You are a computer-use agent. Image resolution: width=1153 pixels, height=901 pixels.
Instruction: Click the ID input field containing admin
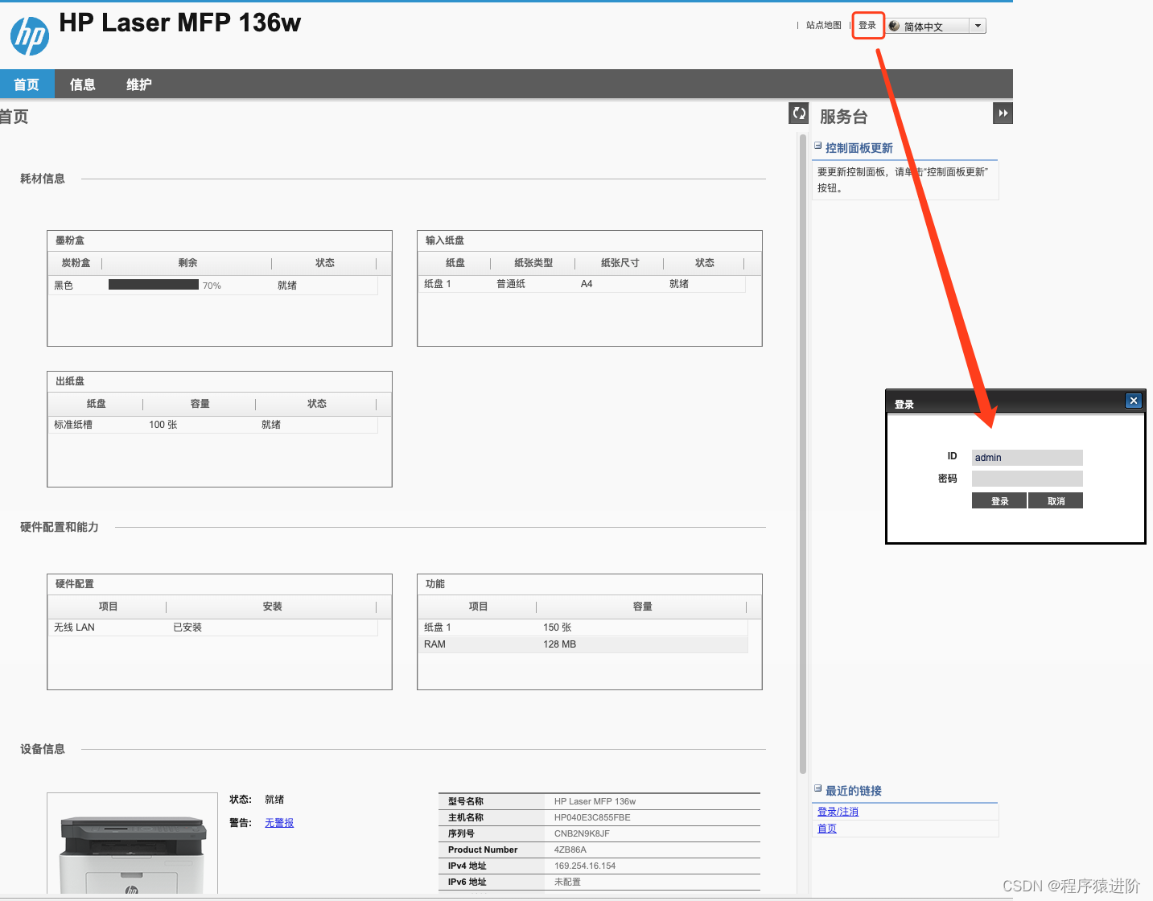click(x=1027, y=458)
